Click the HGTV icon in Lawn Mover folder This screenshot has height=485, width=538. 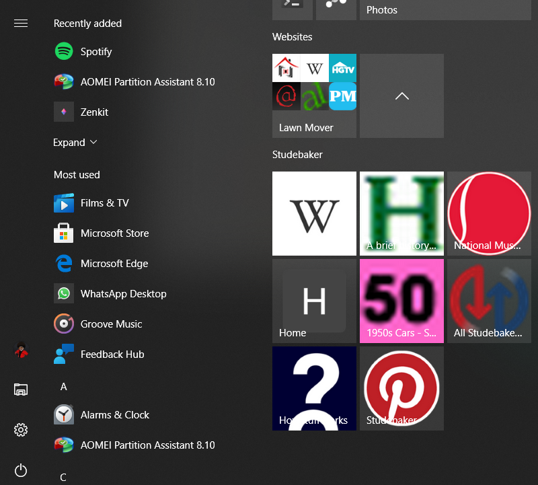tap(342, 68)
